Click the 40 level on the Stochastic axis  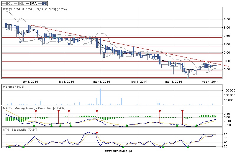click(x=225, y=142)
